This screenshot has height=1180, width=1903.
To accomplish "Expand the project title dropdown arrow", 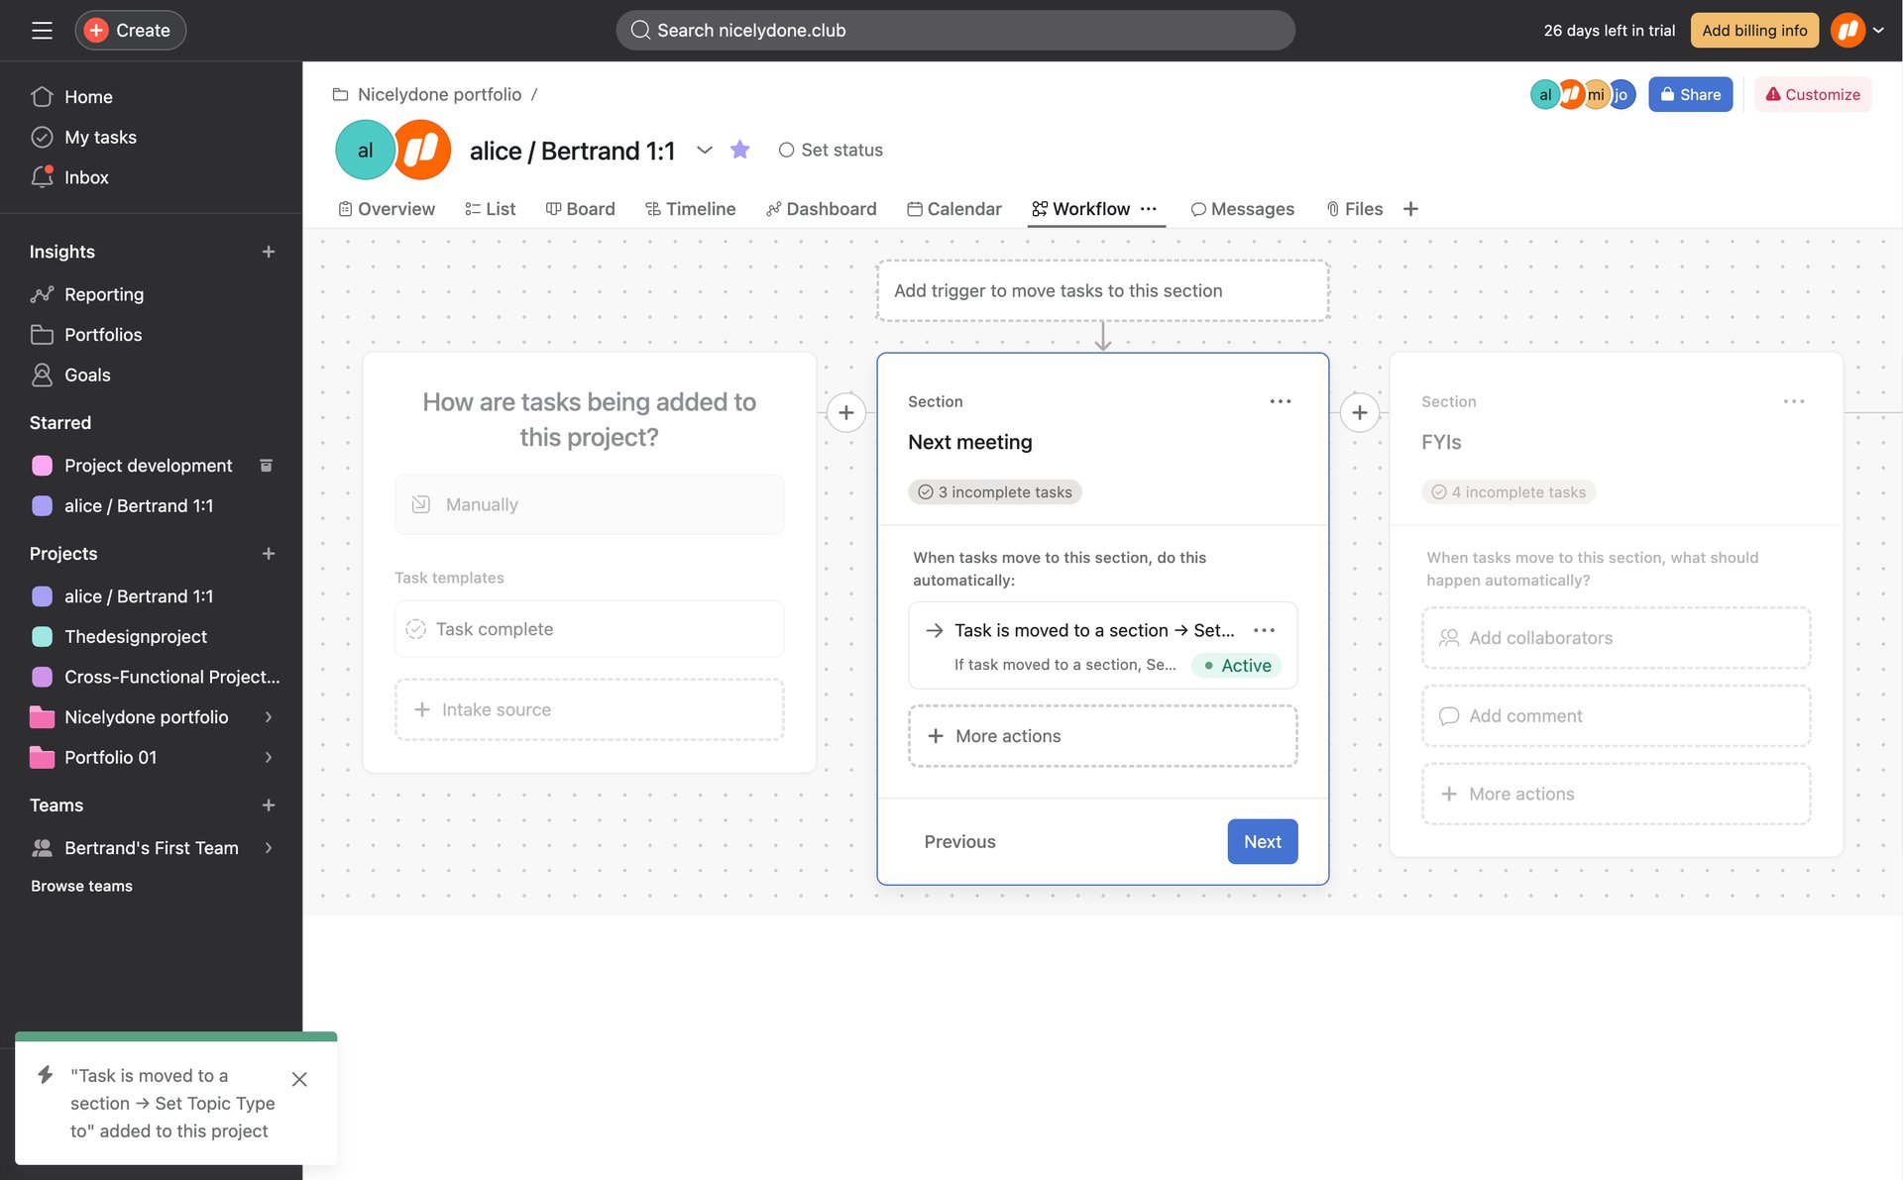I will (704, 151).
